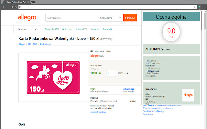Click the 9,0 /10 rating circle
The image size is (207, 129).
171,32
